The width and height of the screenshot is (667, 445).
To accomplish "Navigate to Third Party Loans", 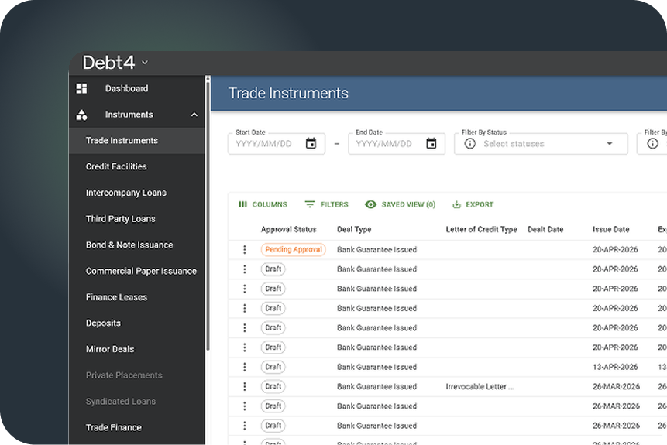I will [x=137, y=219].
